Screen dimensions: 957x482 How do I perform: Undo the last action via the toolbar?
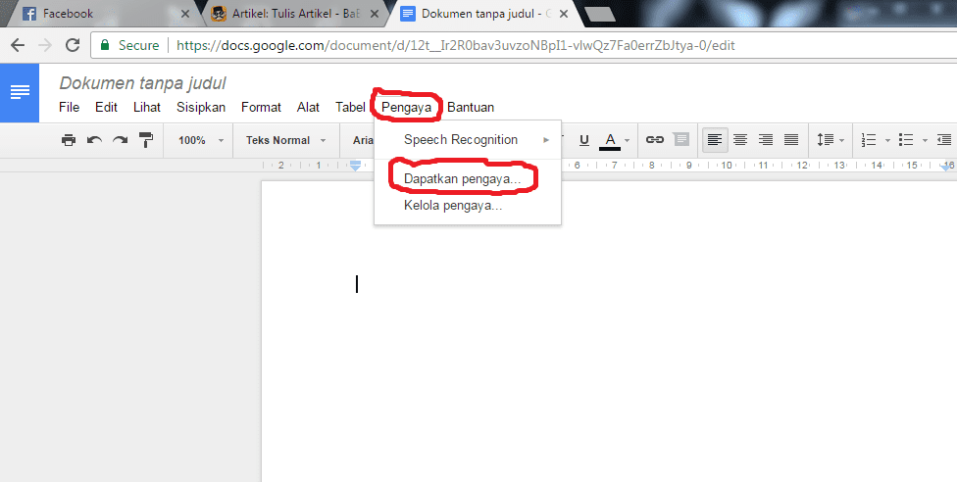click(x=94, y=140)
